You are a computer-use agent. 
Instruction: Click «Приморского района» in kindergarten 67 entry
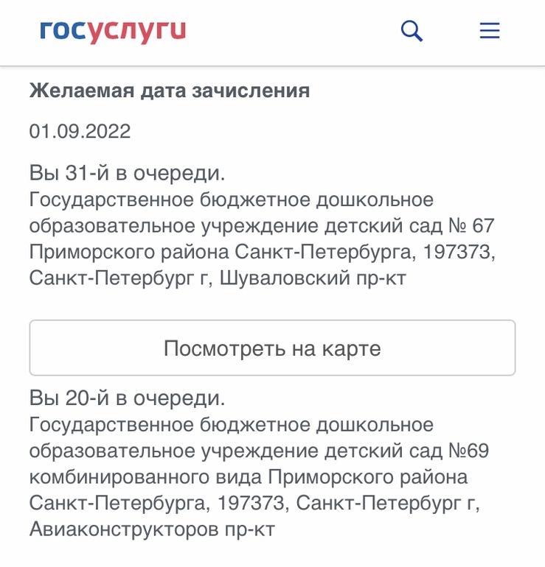click(130, 252)
